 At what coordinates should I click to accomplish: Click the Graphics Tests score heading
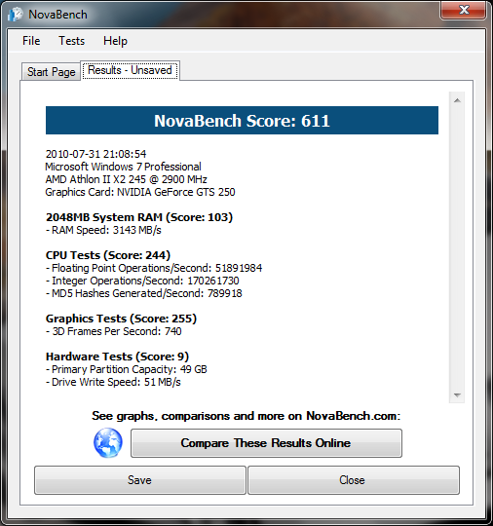[121, 319]
